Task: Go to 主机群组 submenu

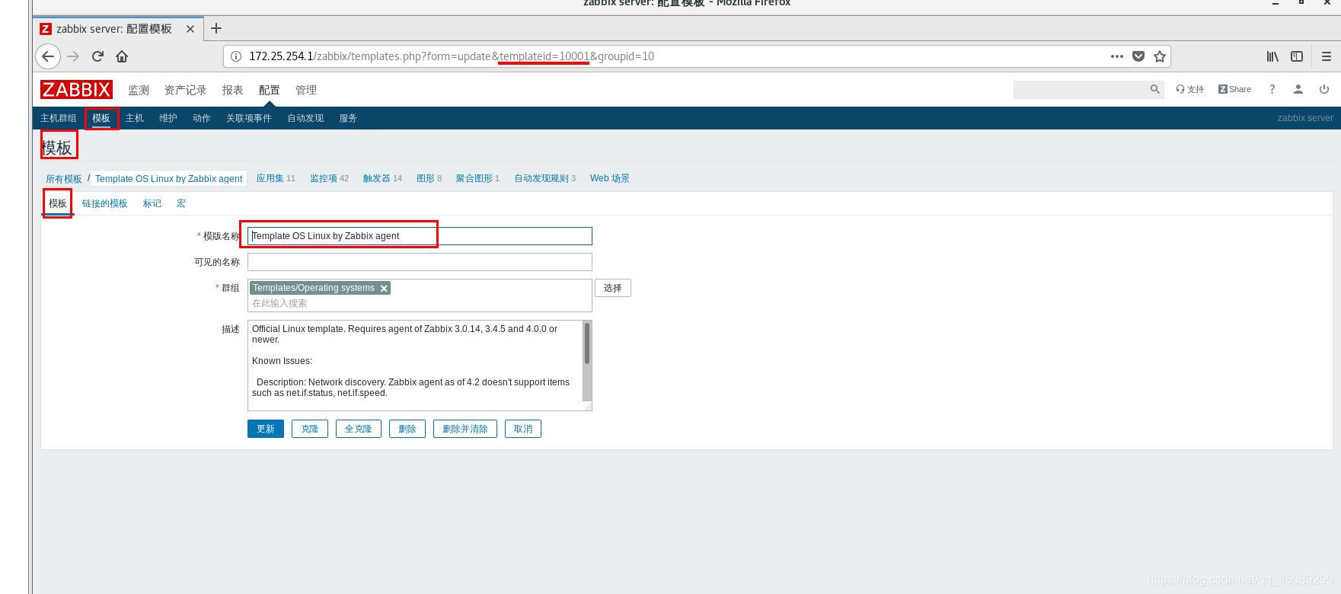Action: 59,118
